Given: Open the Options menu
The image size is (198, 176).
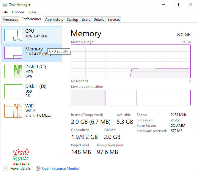Looking at the screenshot, I should (x=18, y=12).
